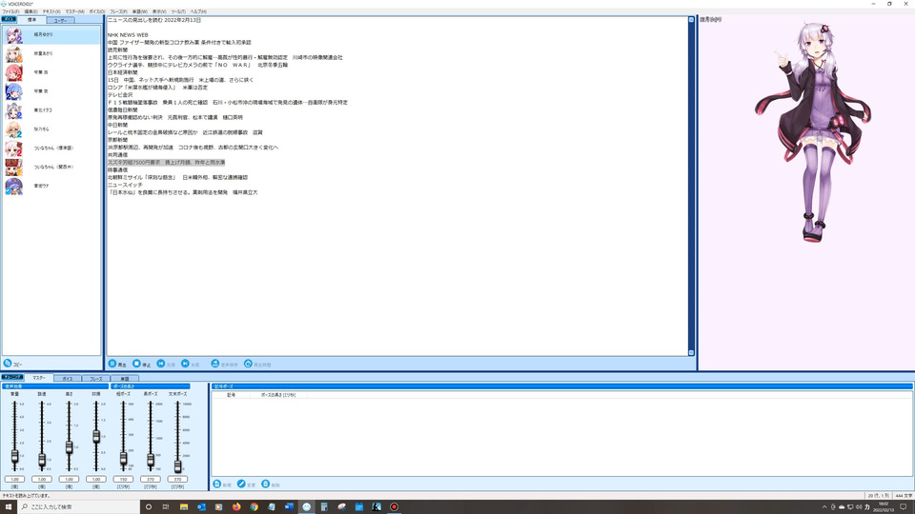Select ついなちゃん（標準語） voice preset

pyautogui.click(x=51, y=148)
